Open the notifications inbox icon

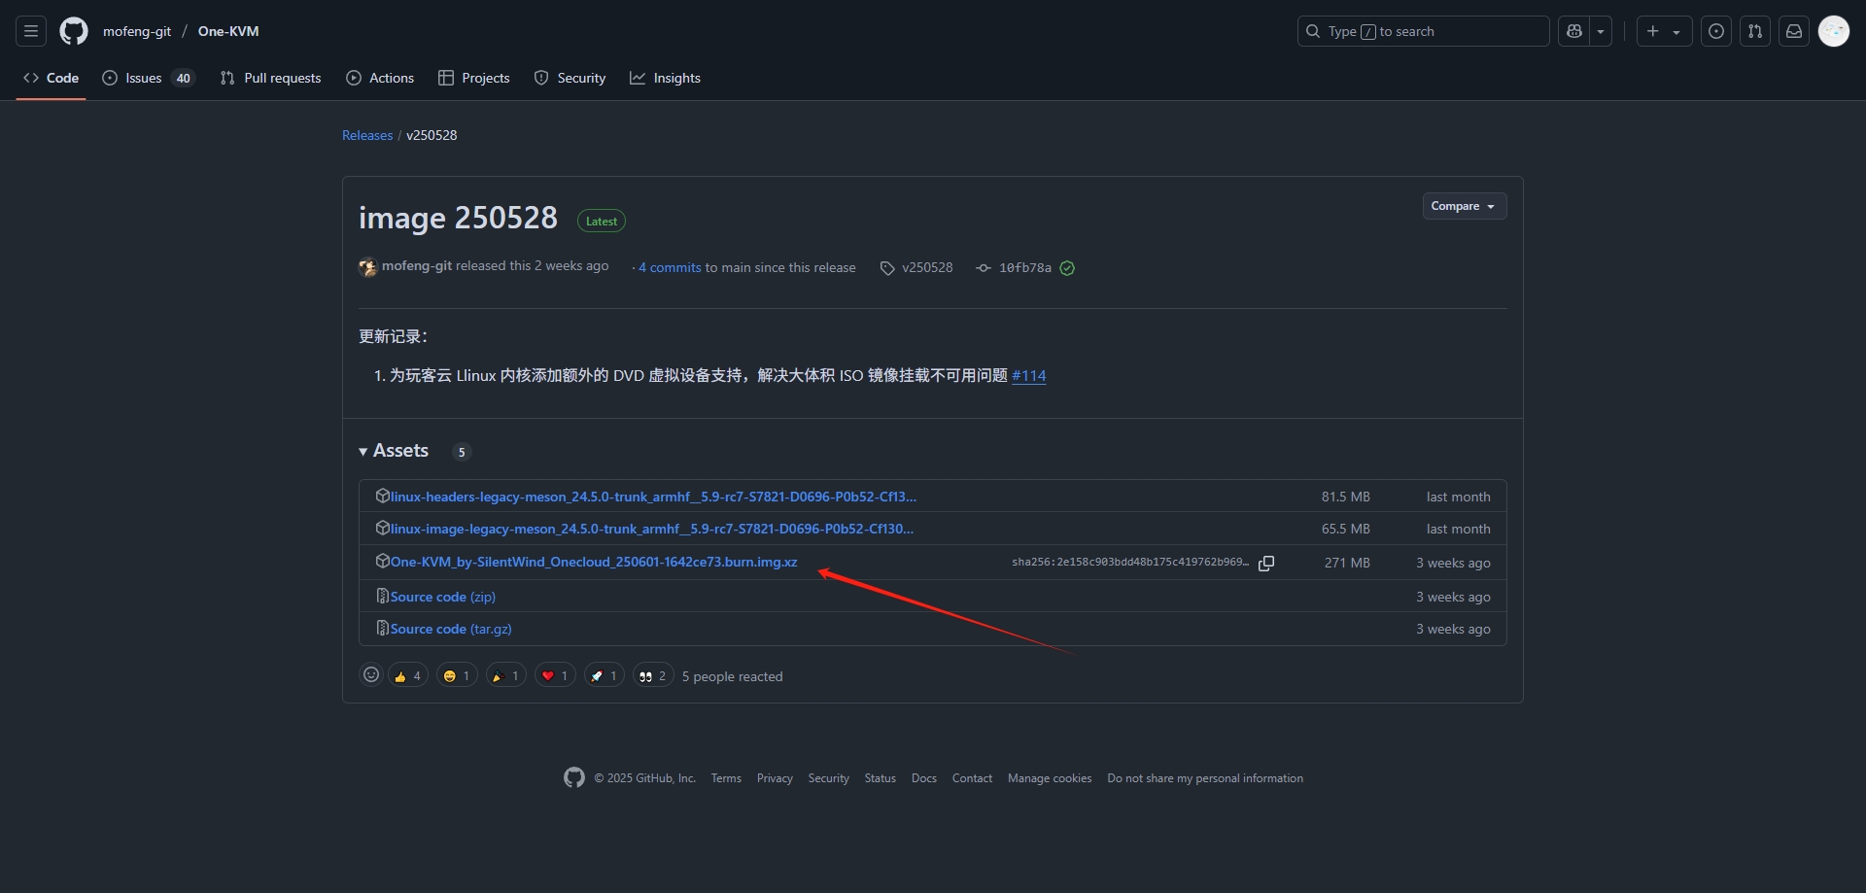coord(1794,31)
